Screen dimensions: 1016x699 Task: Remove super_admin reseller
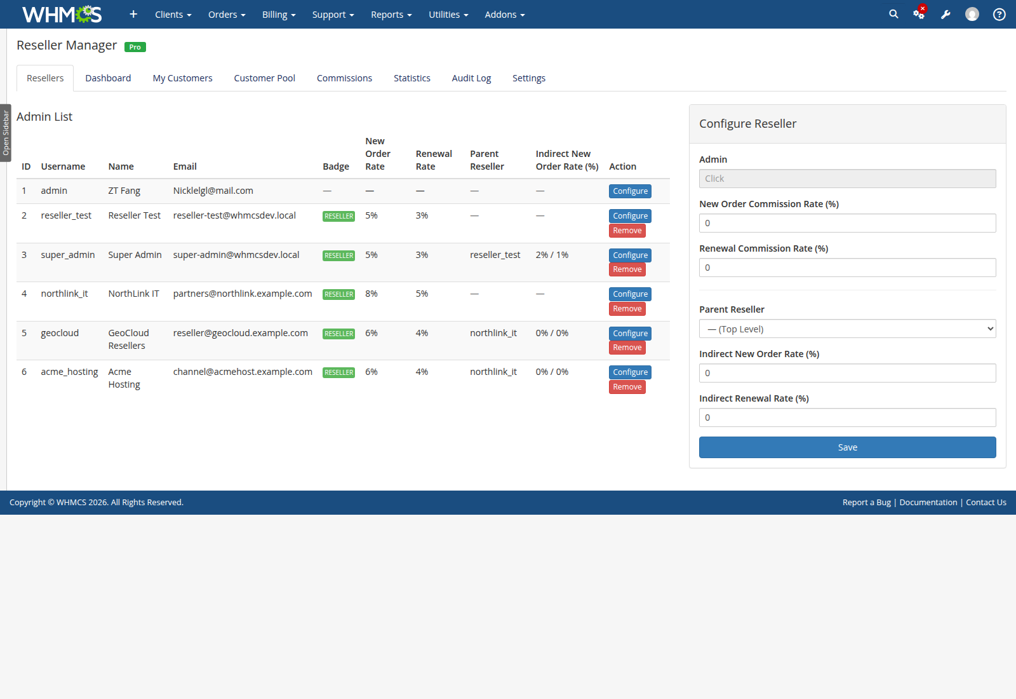(x=627, y=269)
